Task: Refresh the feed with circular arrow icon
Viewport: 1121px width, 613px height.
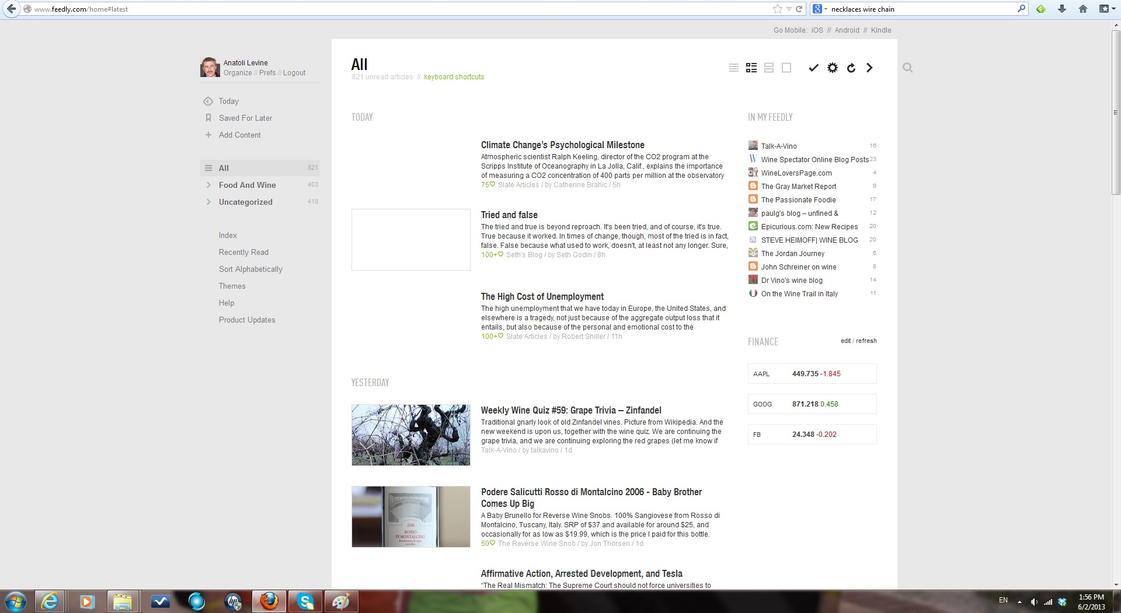Action: point(851,68)
